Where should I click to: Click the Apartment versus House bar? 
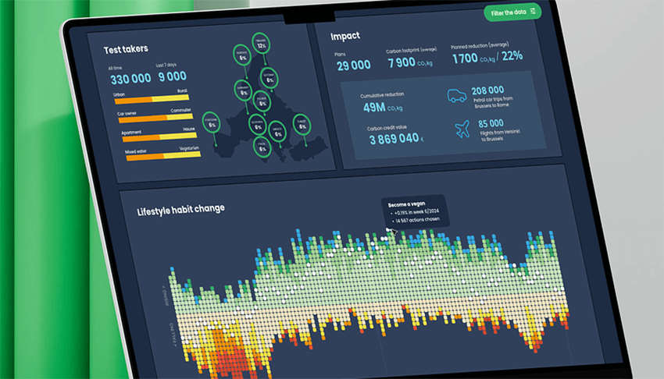[x=157, y=137]
